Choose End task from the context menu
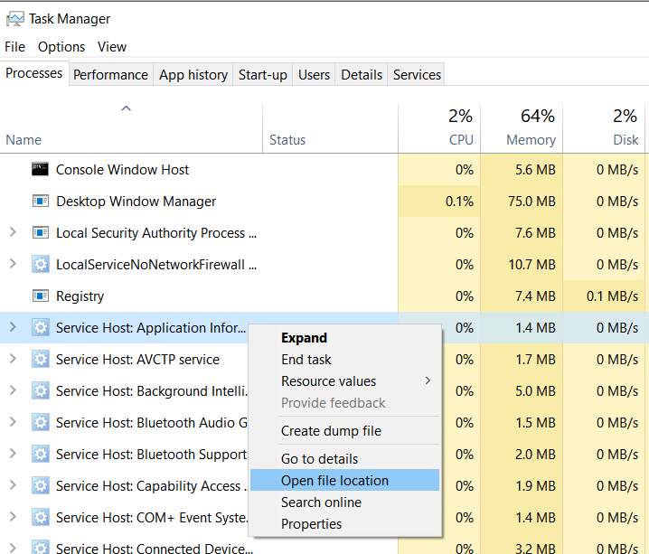 point(306,360)
